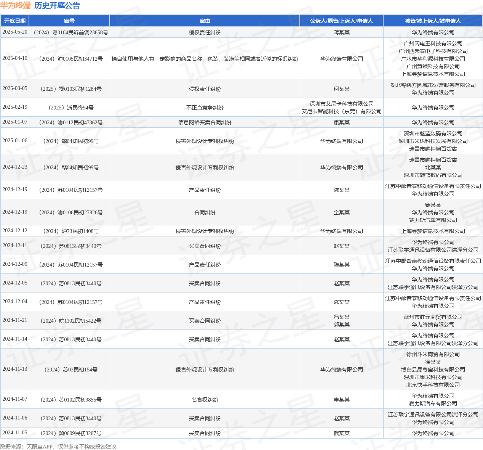Click date cell 2024-12-09
Viewport: 483px width, 450px height.
[15, 264]
